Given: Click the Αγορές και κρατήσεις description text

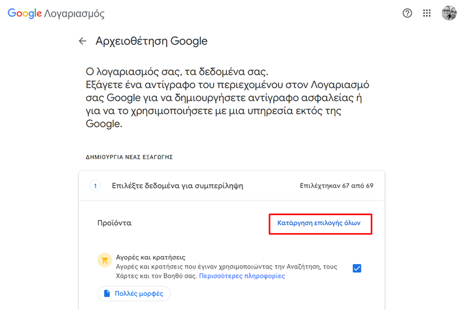Looking at the screenshot, I should pos(226,271).
